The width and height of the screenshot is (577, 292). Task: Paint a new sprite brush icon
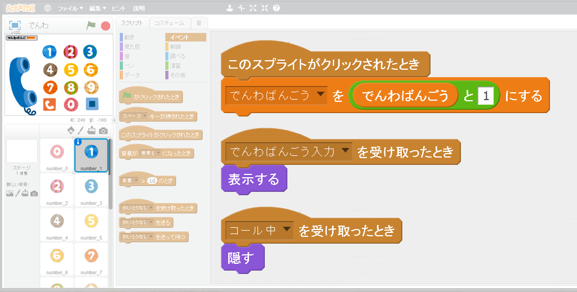click(81, 130)
